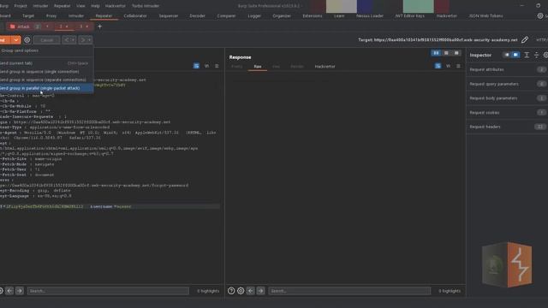This screenshot has height=308, width=548.
Task: Switch to the Target tool tab
Action: 28,15
